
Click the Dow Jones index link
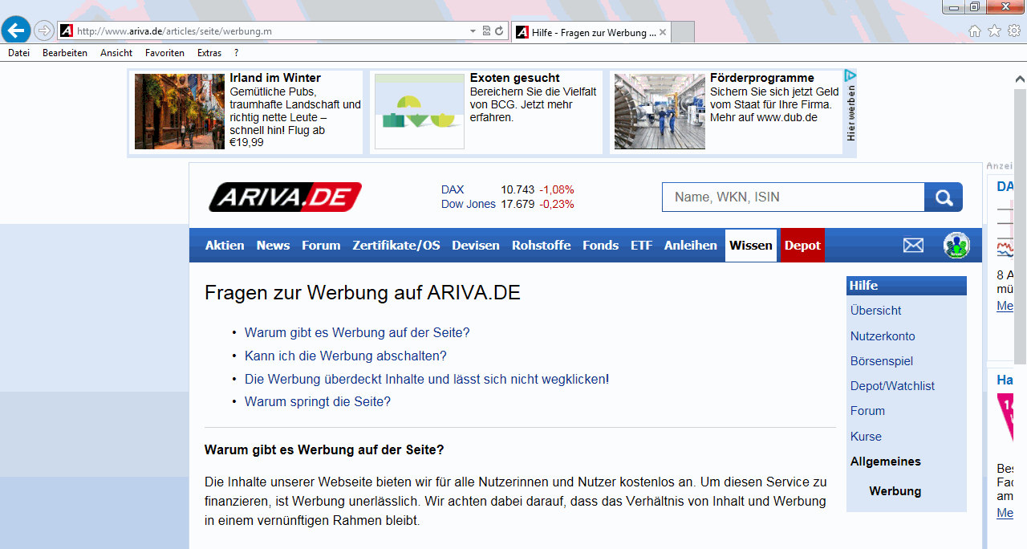point(469,204)
